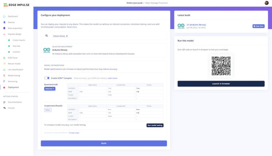Click the Change target link

click(x=74, y=133)
